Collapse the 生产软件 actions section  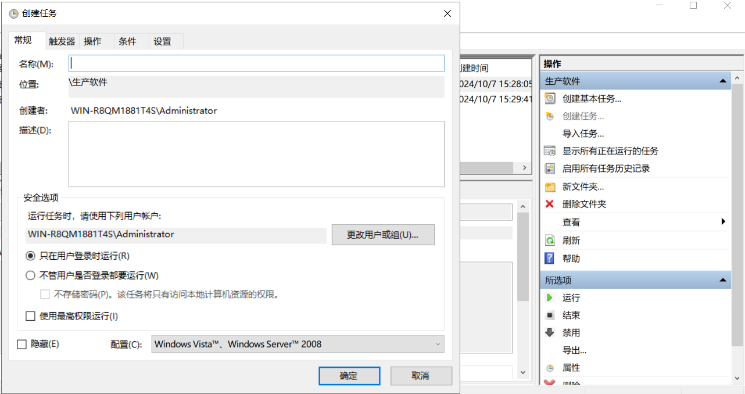[x=722, y=81]
